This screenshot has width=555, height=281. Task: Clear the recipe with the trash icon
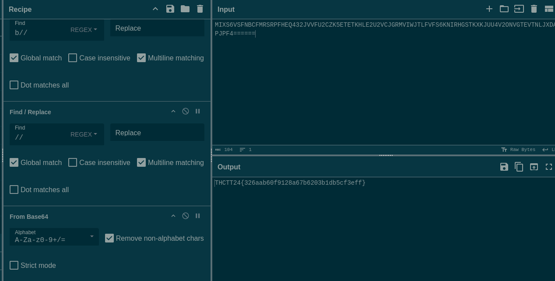click(x=200, y=9)
